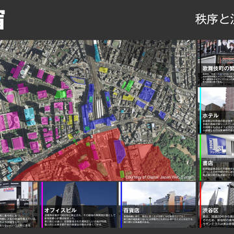
Task: Open the オフィスビル category card
Action: click(x=79, y=205)
